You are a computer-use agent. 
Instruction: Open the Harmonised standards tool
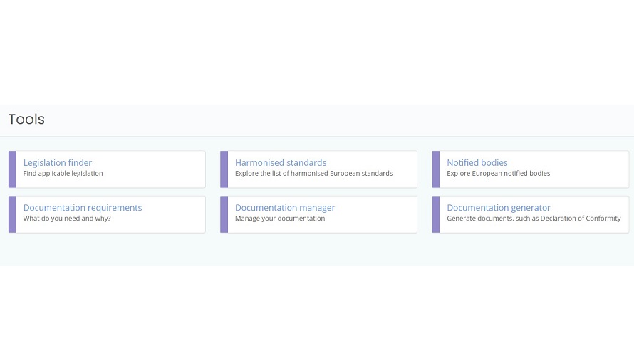pos(281,163)
